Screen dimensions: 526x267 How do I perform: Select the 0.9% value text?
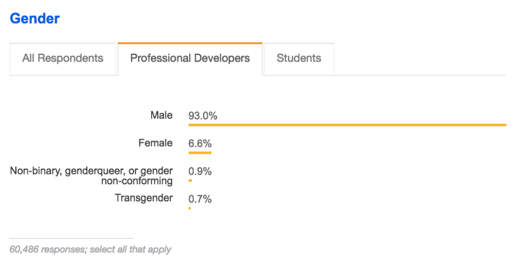200,172
